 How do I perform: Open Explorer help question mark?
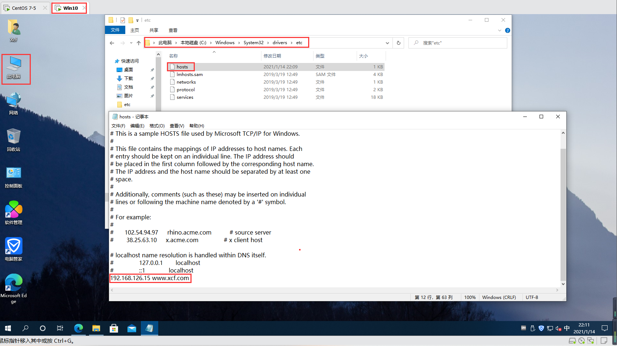click(508, 30)
